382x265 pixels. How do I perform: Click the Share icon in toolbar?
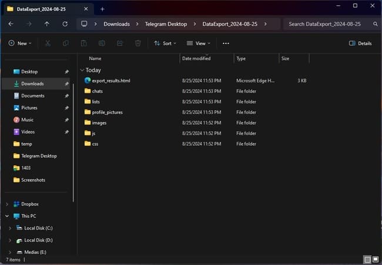(120, 43)
